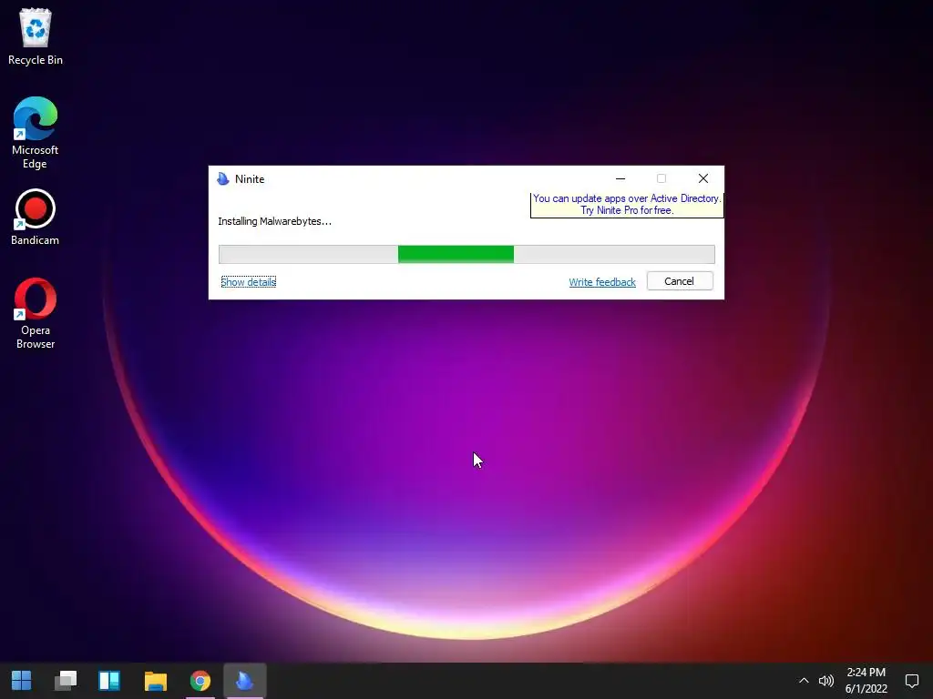
Task: Open File Explorer from the taskbar
Action: 155,681
